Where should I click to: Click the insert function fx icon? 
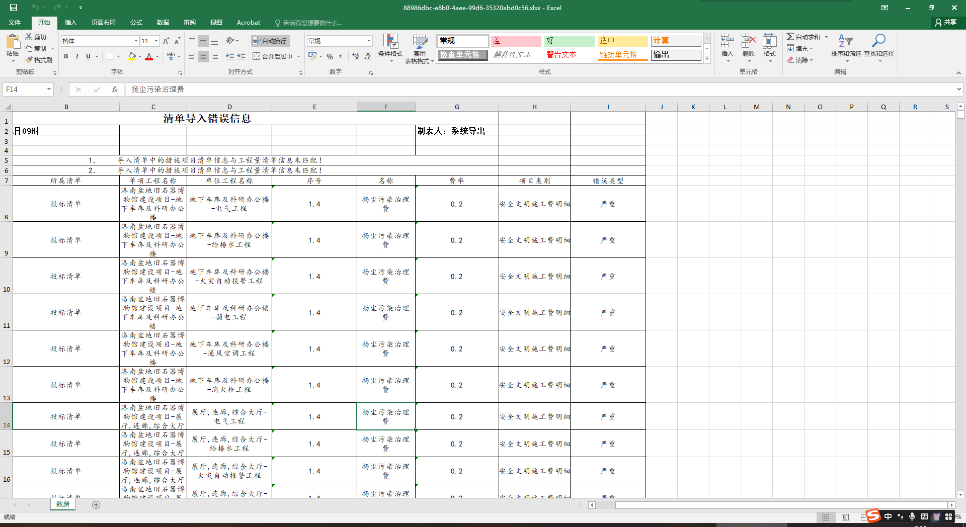pyautogui.click(x=115, y=89)
